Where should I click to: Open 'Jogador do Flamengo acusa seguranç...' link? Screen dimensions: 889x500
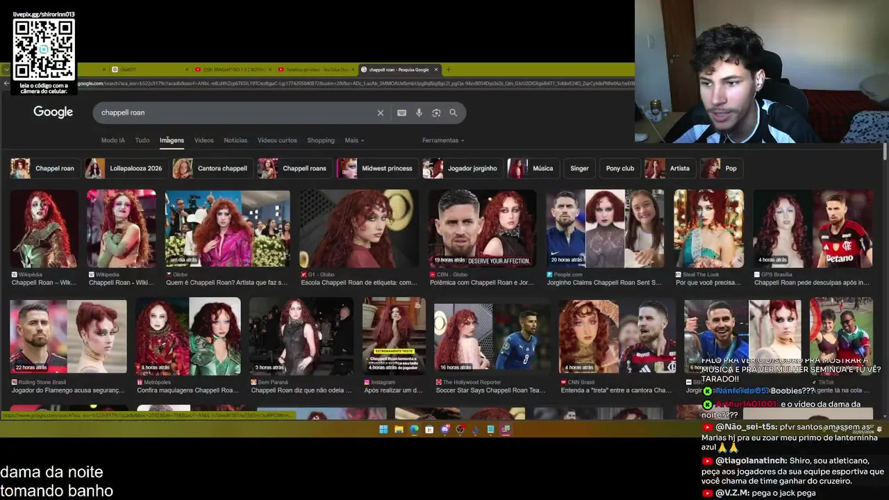68,390
